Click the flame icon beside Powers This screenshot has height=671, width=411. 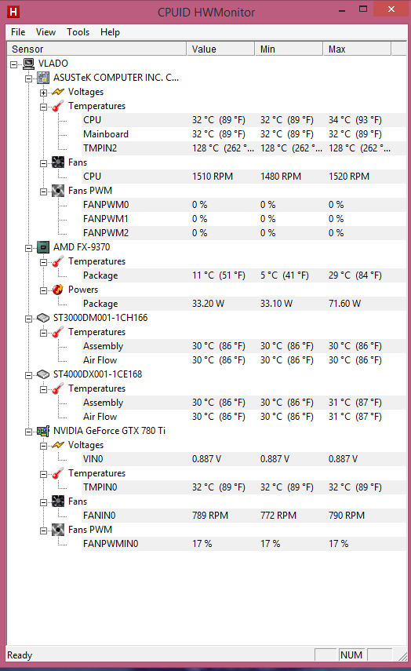tap(58, 290)
